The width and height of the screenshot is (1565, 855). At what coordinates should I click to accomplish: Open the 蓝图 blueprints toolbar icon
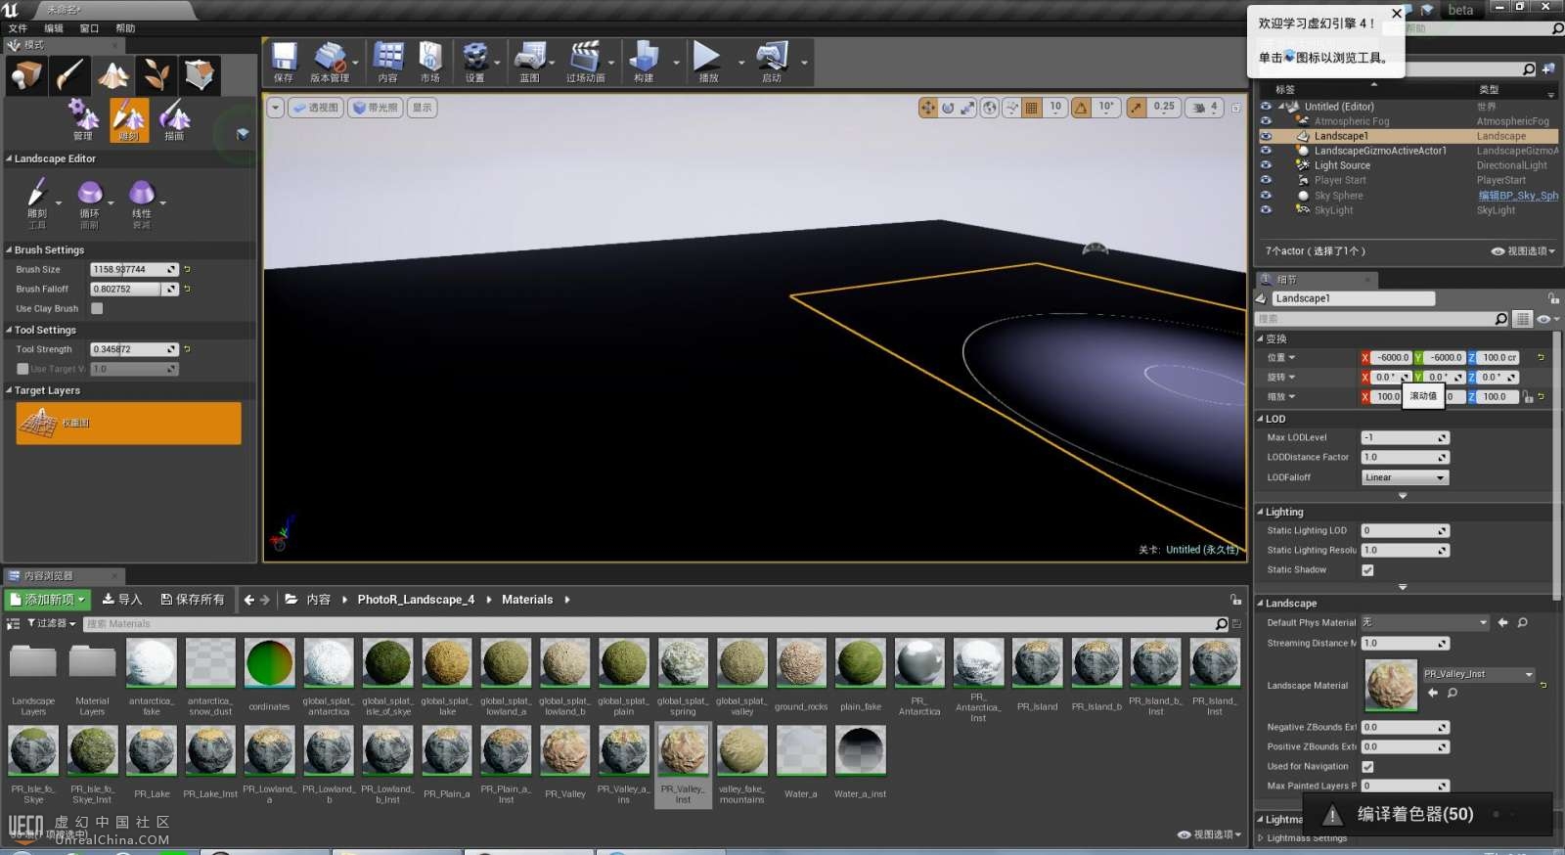[530, 63]
